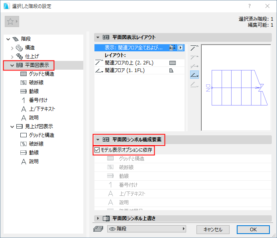Click greyed 番号付け component row
This screenshot has width=277, height=238.
[183, 185]
